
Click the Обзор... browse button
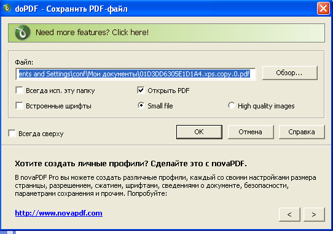pyautogui.click(x=290, y=73)
